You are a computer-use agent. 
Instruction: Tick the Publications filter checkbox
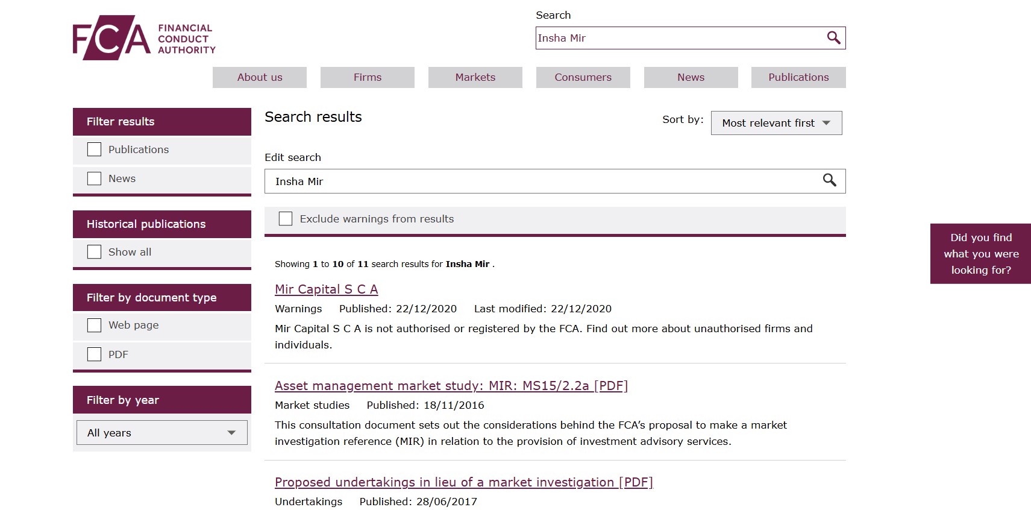(x=95, y=150)
